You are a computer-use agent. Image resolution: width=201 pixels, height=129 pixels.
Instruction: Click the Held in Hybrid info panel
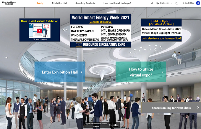tap(161, 30)
